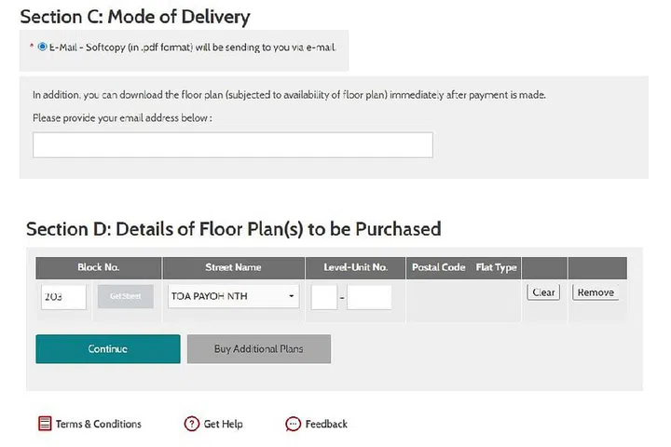Open the TOA PAYOH NTH street dropdown

[234, 296]
